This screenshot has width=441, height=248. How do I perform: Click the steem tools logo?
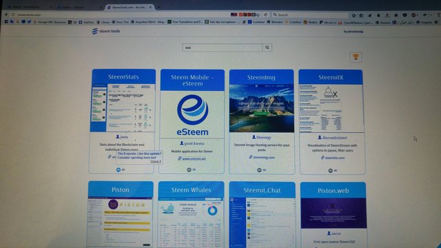(105, 31)
